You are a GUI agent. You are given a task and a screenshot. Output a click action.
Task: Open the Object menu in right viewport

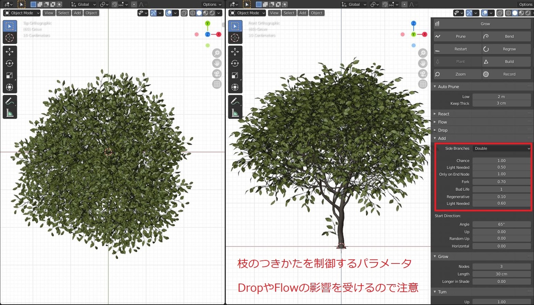(316, 13)
